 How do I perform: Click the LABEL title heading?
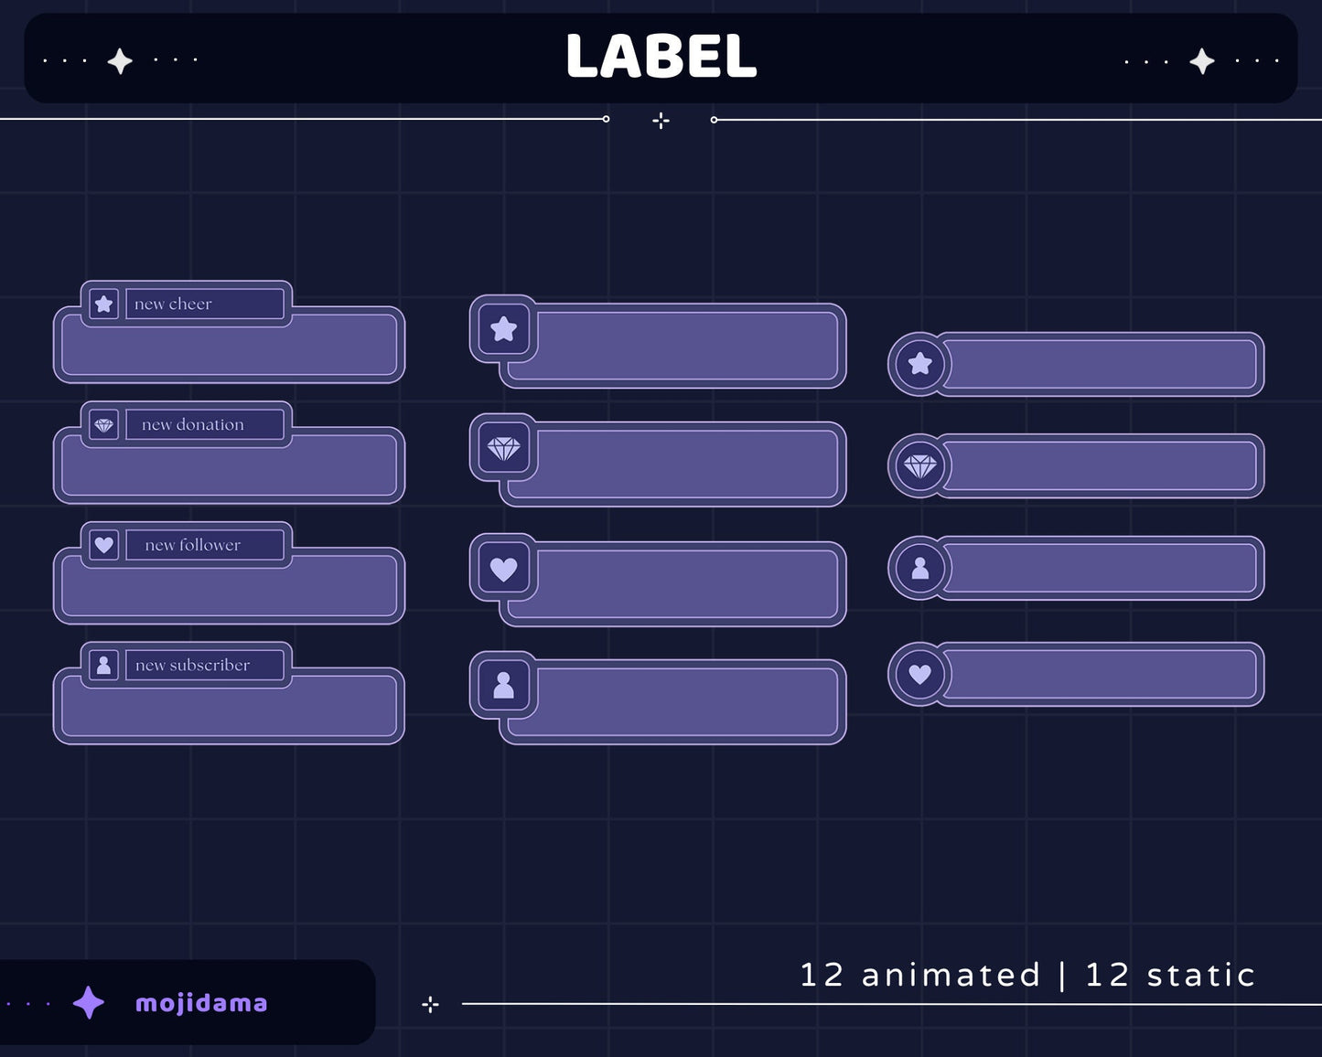pos(661,57)
